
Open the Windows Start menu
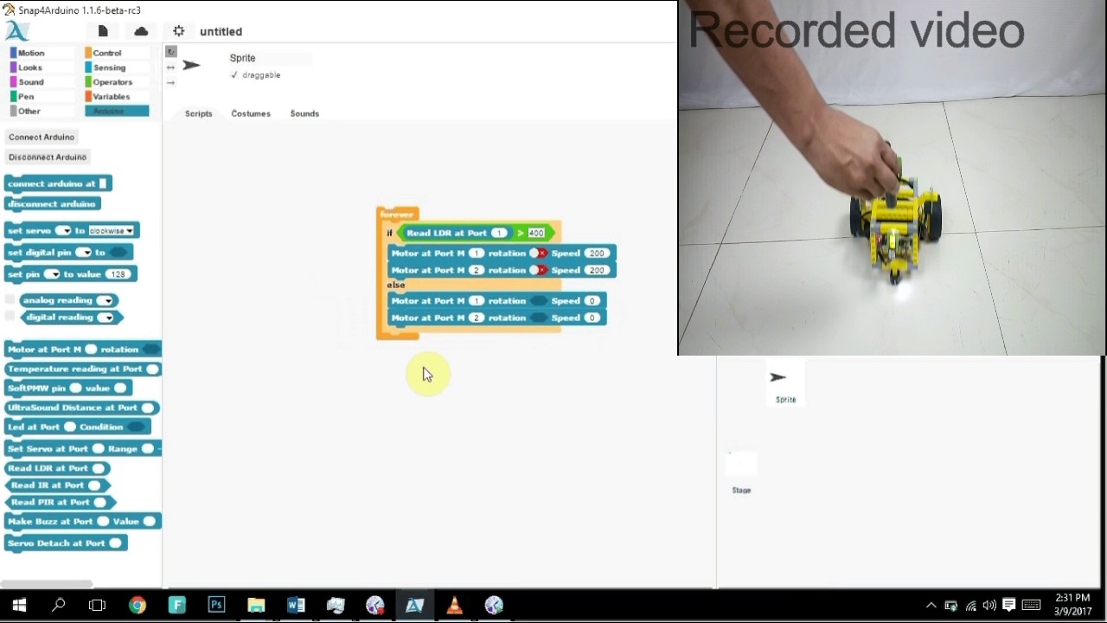click(x=19, y=605)
